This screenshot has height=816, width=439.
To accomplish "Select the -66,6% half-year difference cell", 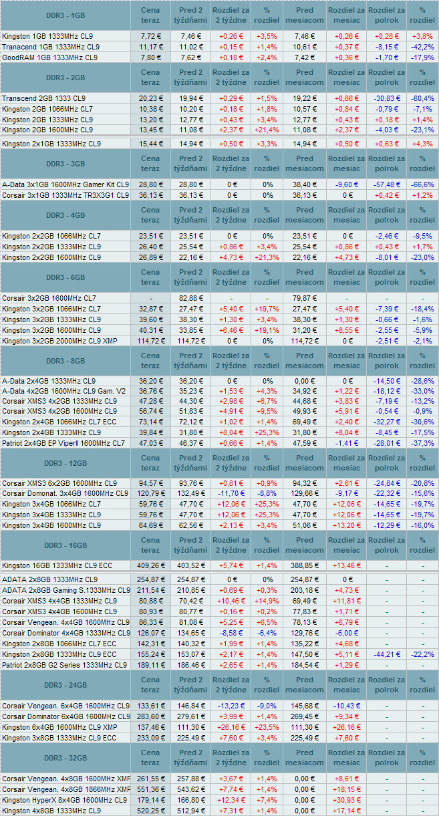I will (x=422, y=184).
